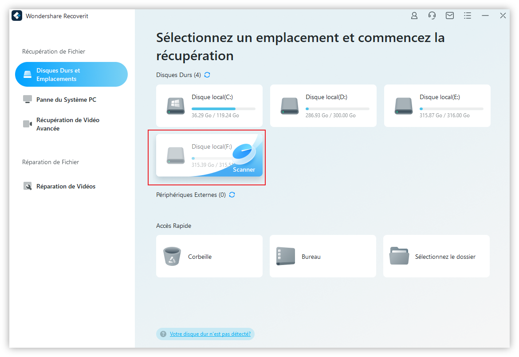Click the help question mark icon
Viewport: 519px width, 357px height.
click(x=163, y=334)
